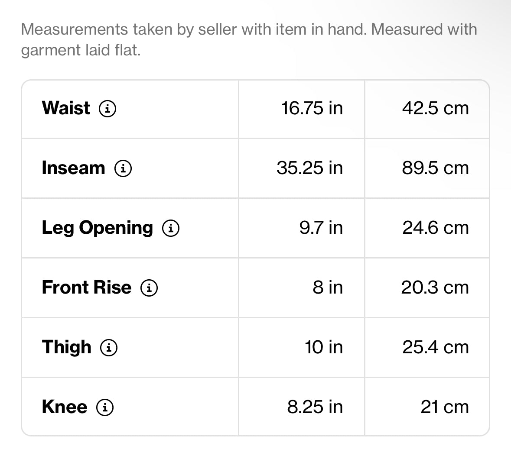This screenshot has height=462, width=511.
Task: Select the 20.3 cm front rise value
Action: [x=435, y=288]
